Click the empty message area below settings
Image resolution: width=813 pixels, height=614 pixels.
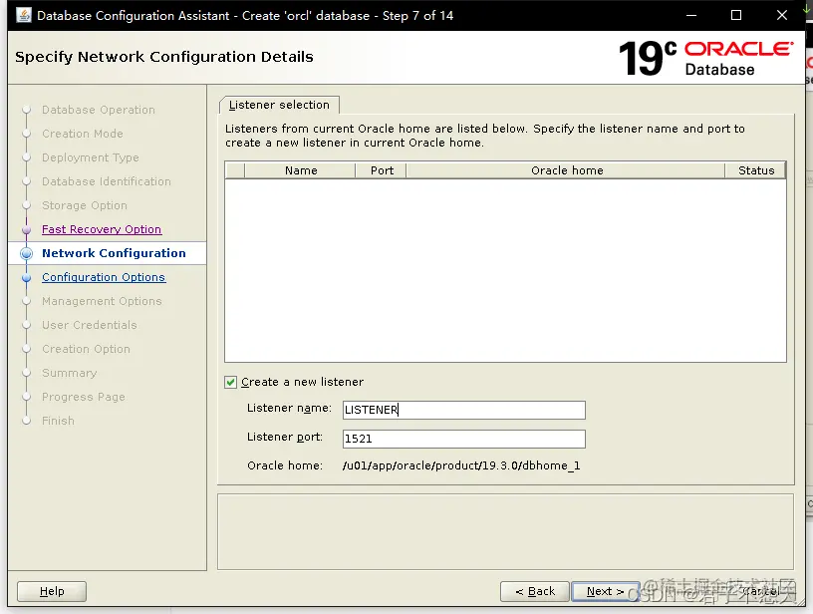[505, 531]
